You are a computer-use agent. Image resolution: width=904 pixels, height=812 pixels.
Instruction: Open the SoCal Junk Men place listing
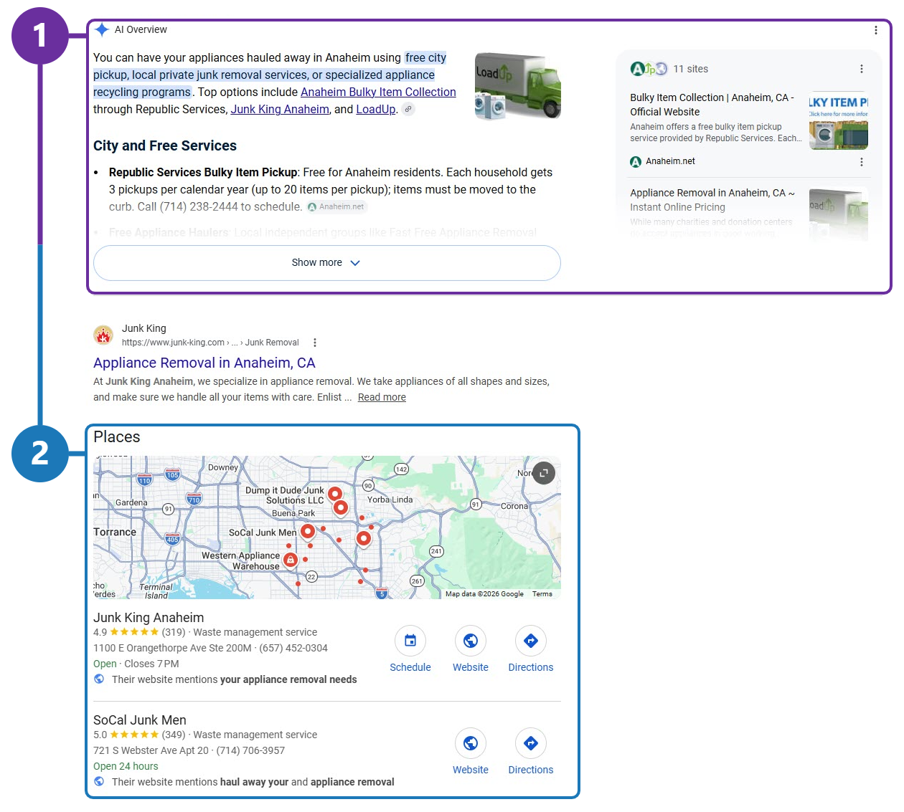140,720
